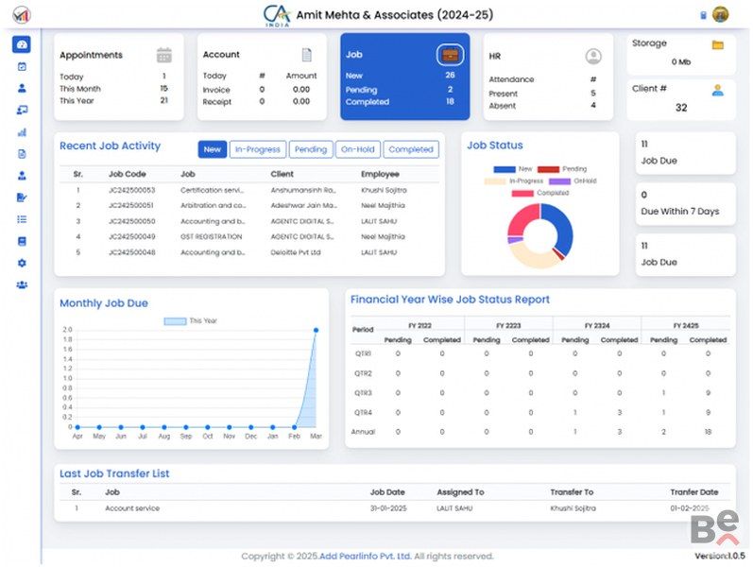Select the Completed job activity tab
The image size is (753, 567).
point(411,149)
